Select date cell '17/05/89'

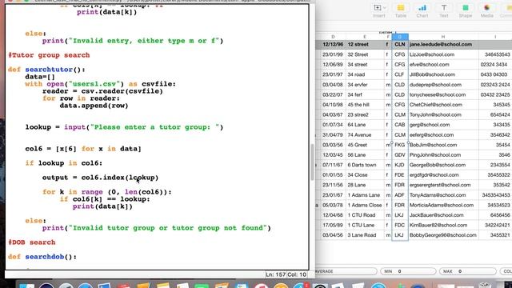pyautogui.click(x=333, y=226)
